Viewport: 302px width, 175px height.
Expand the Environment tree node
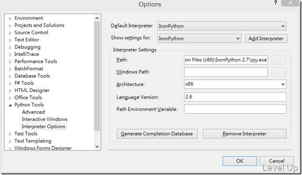(10, 18)
